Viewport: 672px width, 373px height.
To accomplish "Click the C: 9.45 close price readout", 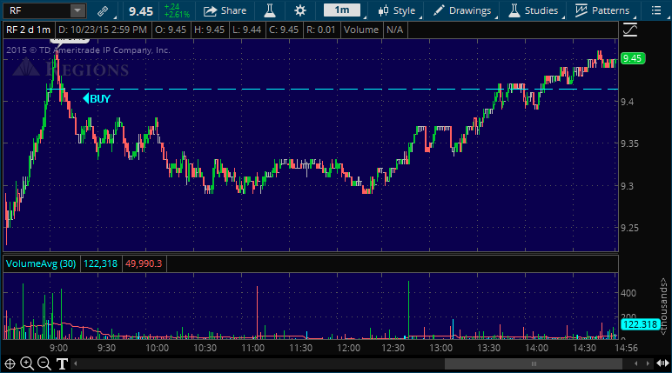I will click(x=284, y=30).
